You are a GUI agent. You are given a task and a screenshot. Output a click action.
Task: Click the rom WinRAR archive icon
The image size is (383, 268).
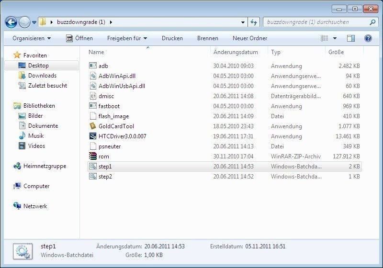point(93,156)
